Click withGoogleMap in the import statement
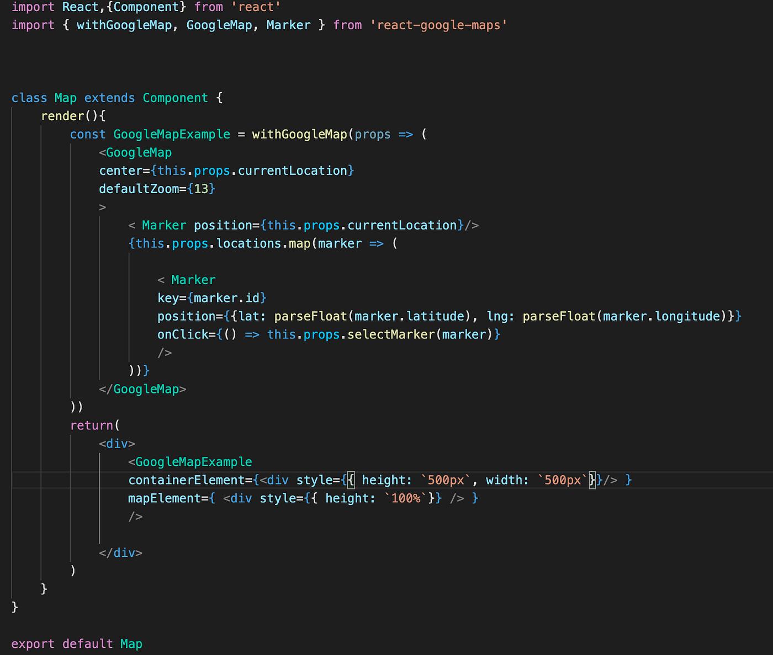The height and width of the screenshot is (655, 773). coord(124,25)
